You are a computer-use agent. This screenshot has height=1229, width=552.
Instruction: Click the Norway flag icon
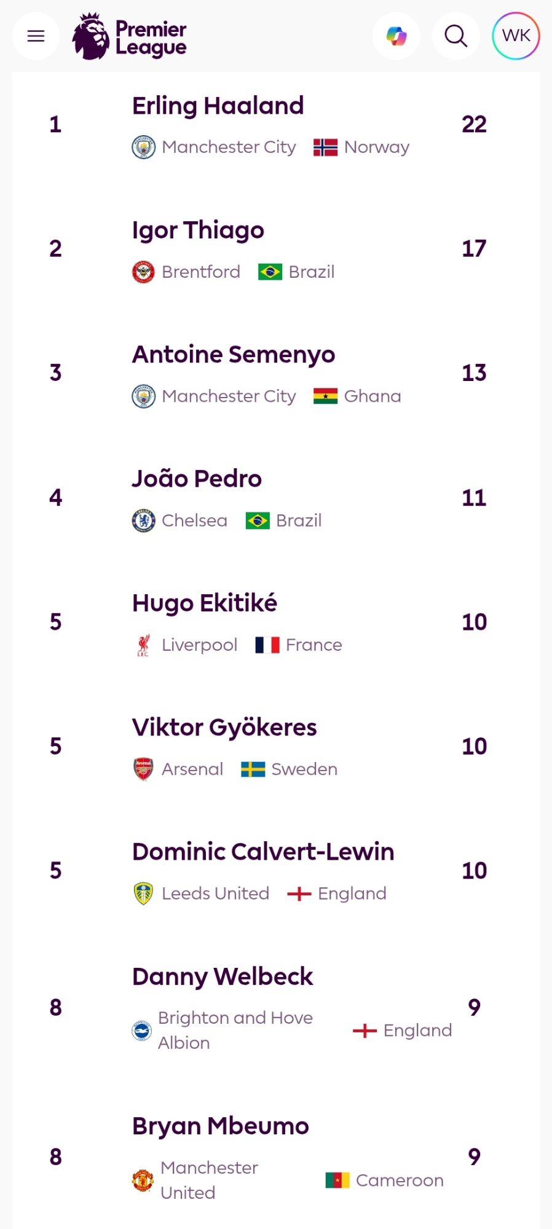325,147
